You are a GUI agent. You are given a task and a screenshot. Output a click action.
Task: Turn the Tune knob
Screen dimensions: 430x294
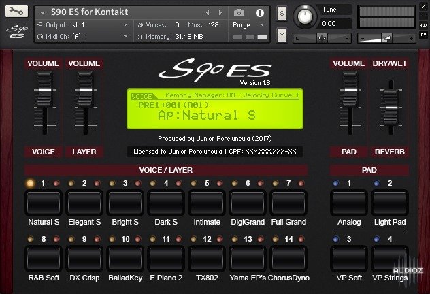point(307,16)
